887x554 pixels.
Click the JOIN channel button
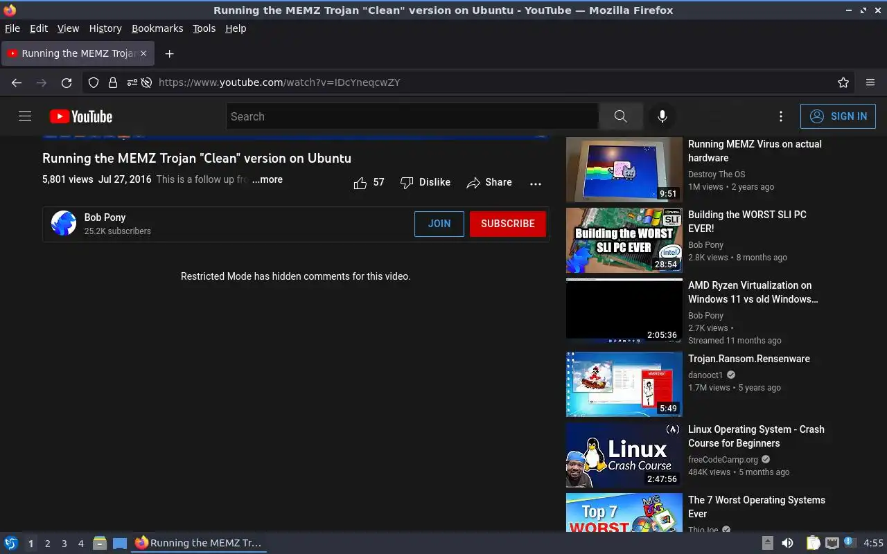click(x=439, y=224)
